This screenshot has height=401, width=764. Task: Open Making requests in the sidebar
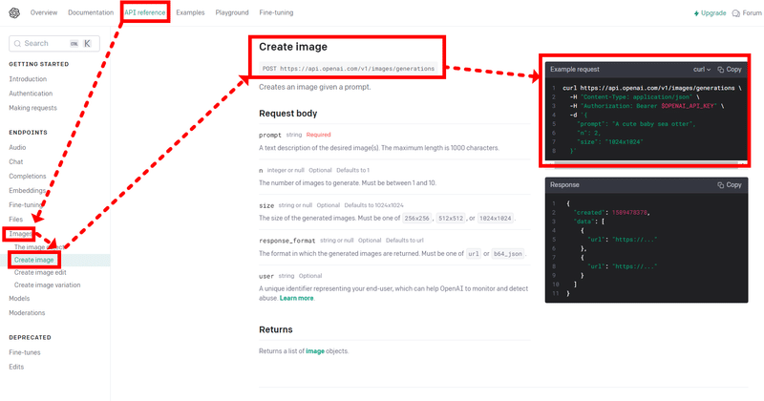coord(32,108)
